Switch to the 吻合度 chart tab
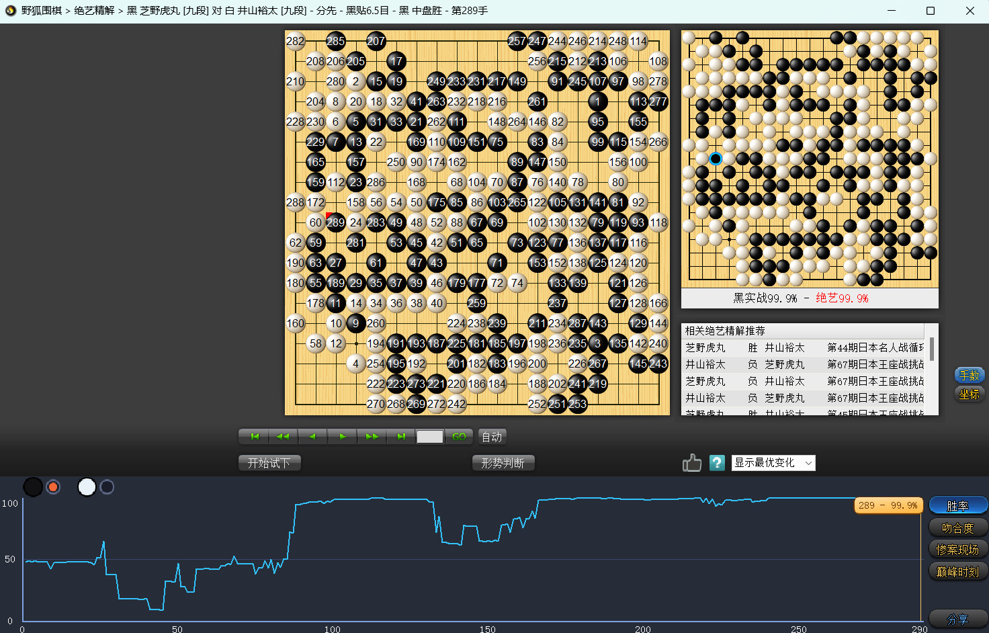989x633 pixels. click(957, 528)
